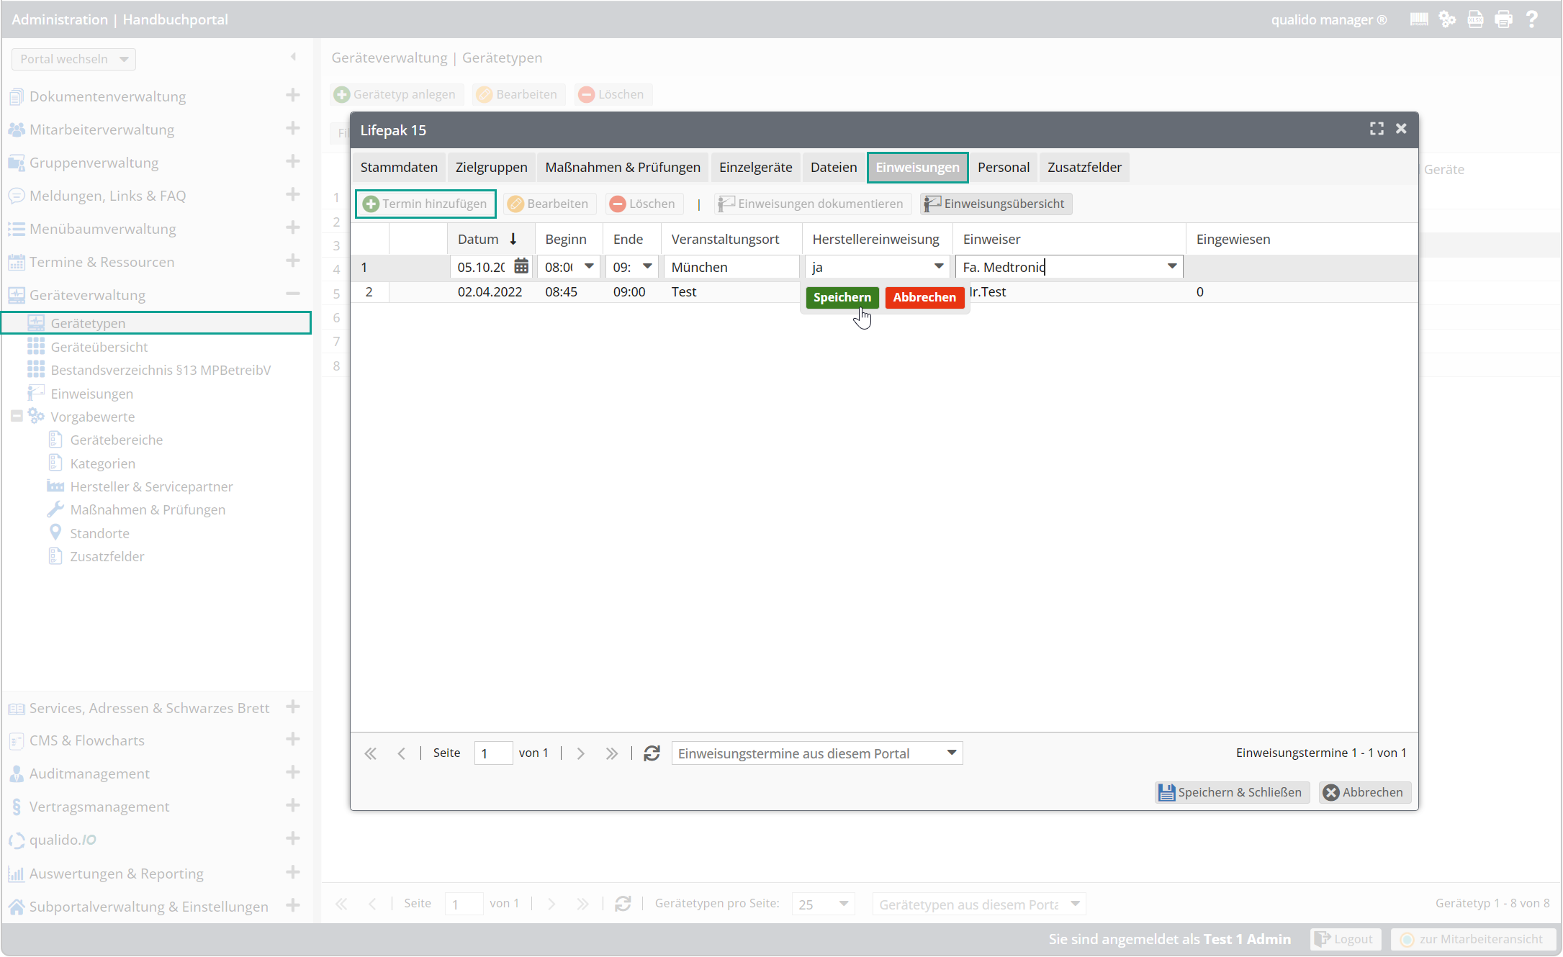Screen dimensions: 1563x957
Task: Open the Einweiser combo box arrow
Action: (x=1171, y=266)
